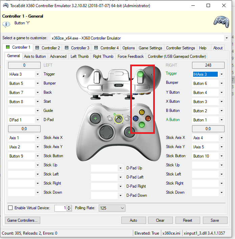Expand Y Button mapping dropdown
235x239 pixels.
[221, 93]
